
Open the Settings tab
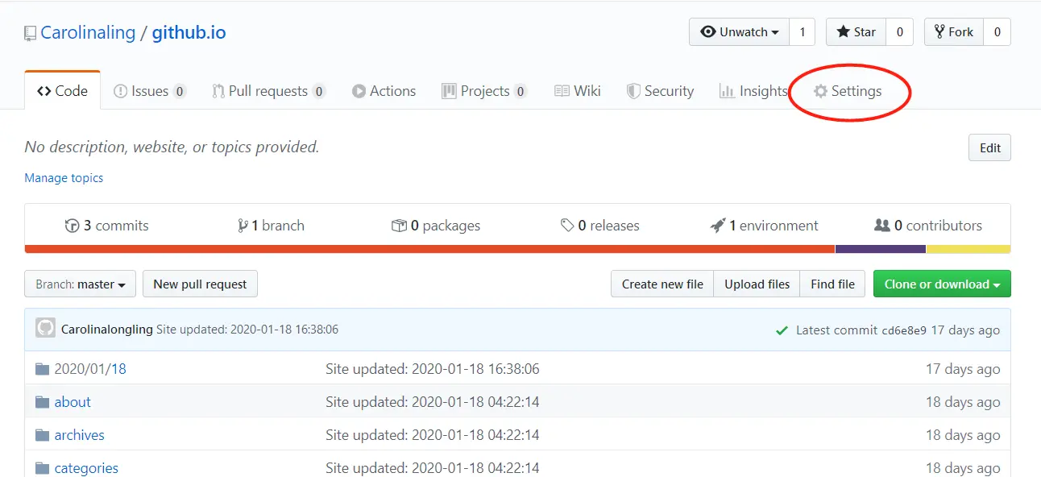coord(848,91)
